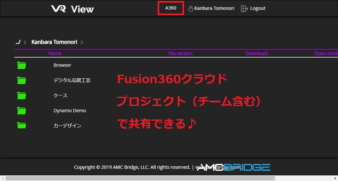This screenshot has width=338, height=181.
Task: Sort by the Name column header
Action: point(55,53)
